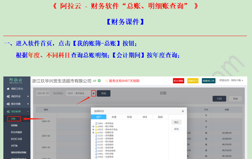Screen dimensions: 252x159
Task: Click the 我要找工作 button
Action: coord(208,81)
